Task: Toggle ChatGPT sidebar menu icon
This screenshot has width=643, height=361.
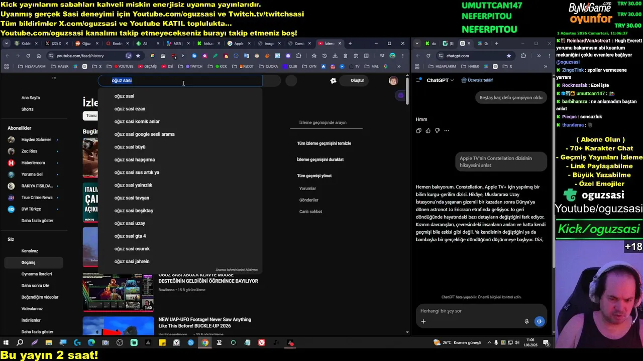Action: pos(418,80)
